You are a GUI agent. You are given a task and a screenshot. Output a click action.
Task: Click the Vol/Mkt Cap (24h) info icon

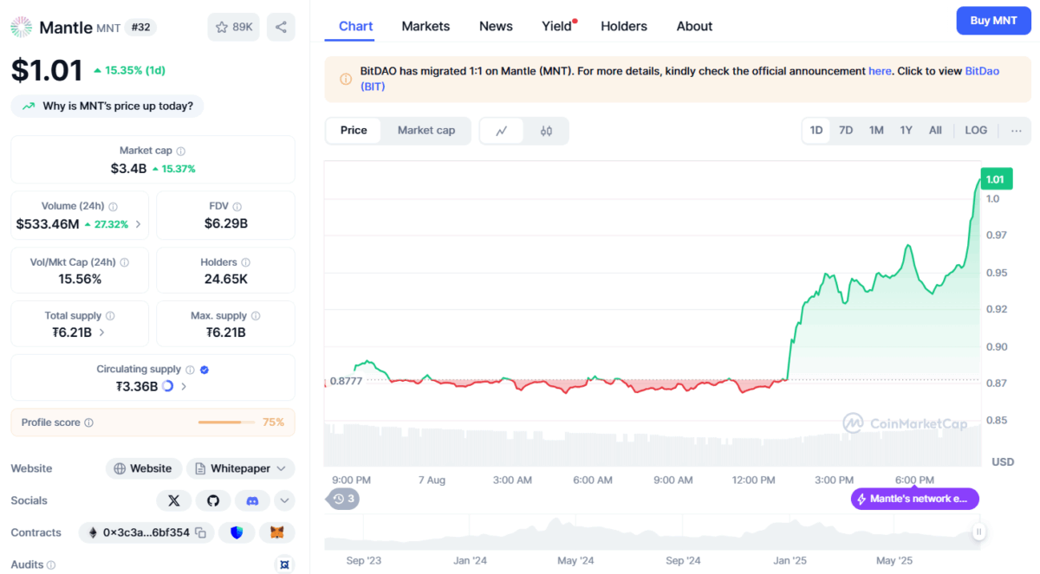pos(125,262)
